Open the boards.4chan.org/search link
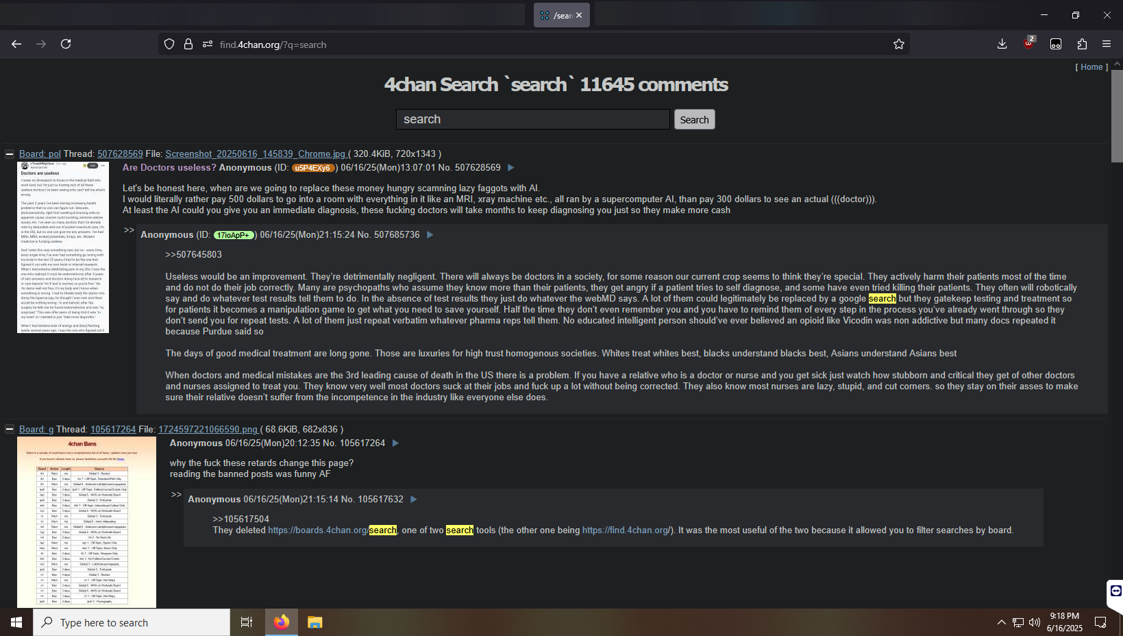Viewport: 1123px width, 636px height. pyautogui.click(x=332, y=530)
